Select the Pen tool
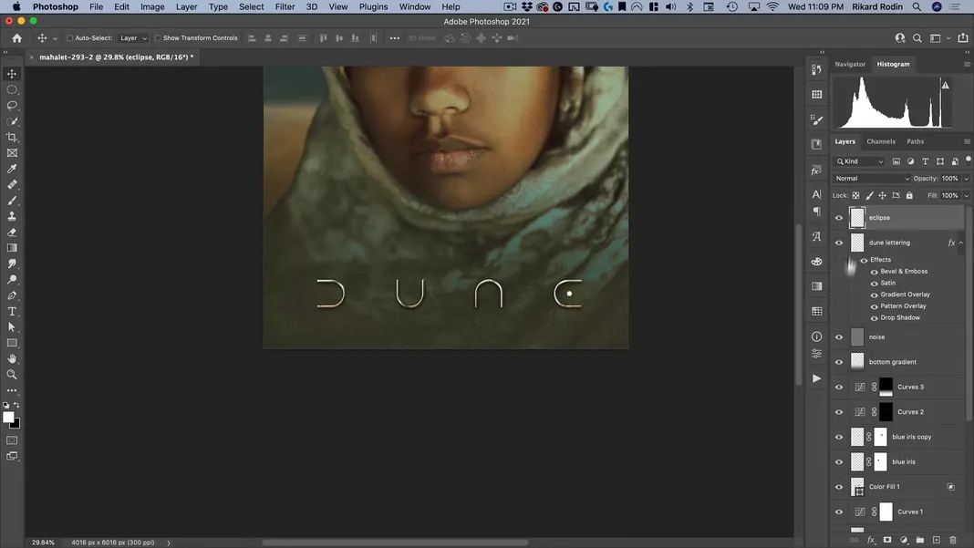The height and width of the screenshot is (548, 974). 12,295
